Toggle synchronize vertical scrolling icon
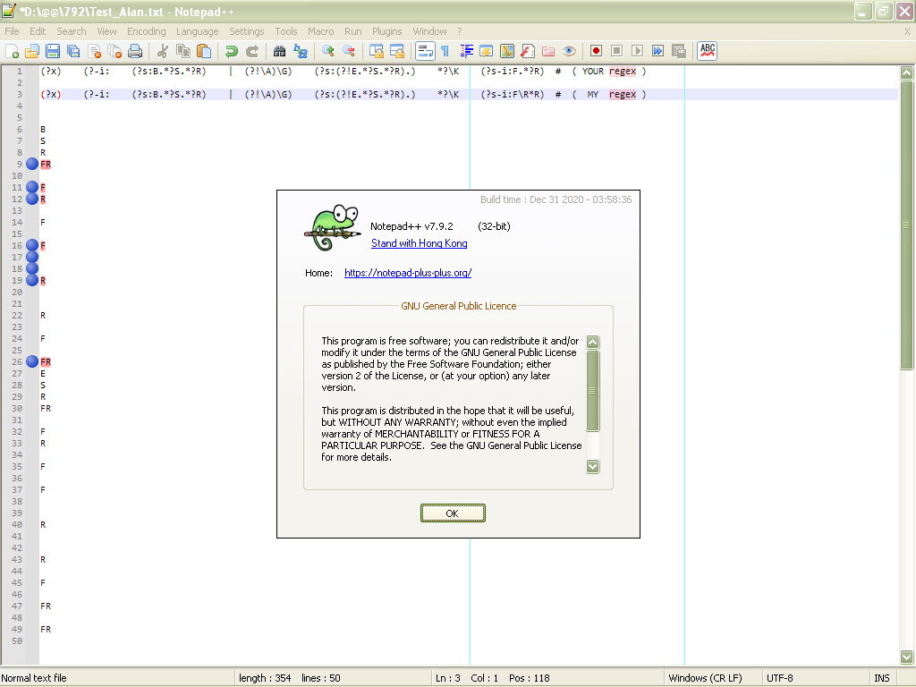 [x=377, y=51]
